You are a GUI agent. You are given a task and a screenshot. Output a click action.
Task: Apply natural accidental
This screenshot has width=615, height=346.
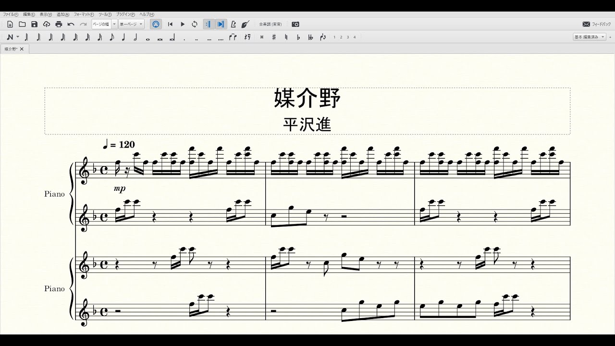click(286, 37)
